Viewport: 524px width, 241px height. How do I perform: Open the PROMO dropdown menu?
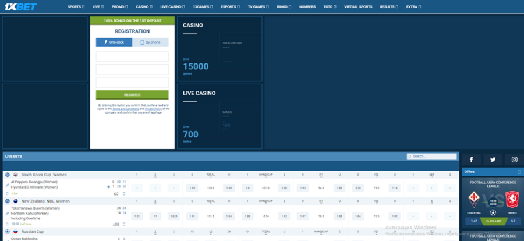pyautogui.click(x=119, y=6)
